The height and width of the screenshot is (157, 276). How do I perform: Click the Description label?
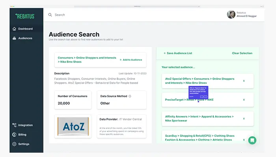click(x=62, y=74)
